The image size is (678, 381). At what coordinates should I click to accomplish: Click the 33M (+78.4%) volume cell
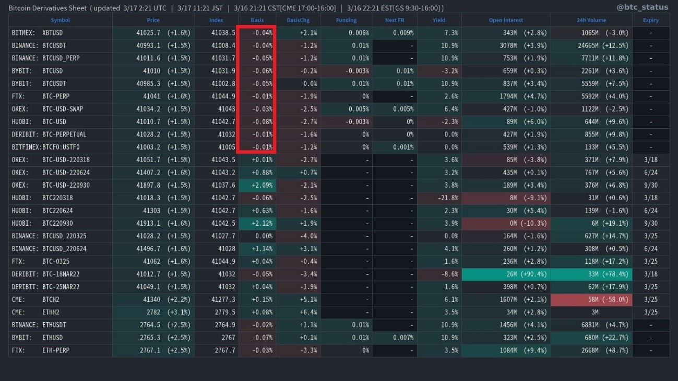(591, 274)
